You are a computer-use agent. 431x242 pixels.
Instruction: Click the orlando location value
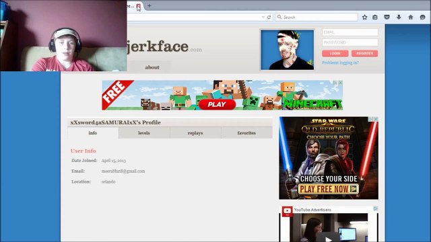point(108,182)
